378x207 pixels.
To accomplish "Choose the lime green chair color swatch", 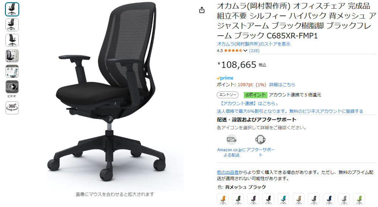I will tap(359, 199).
